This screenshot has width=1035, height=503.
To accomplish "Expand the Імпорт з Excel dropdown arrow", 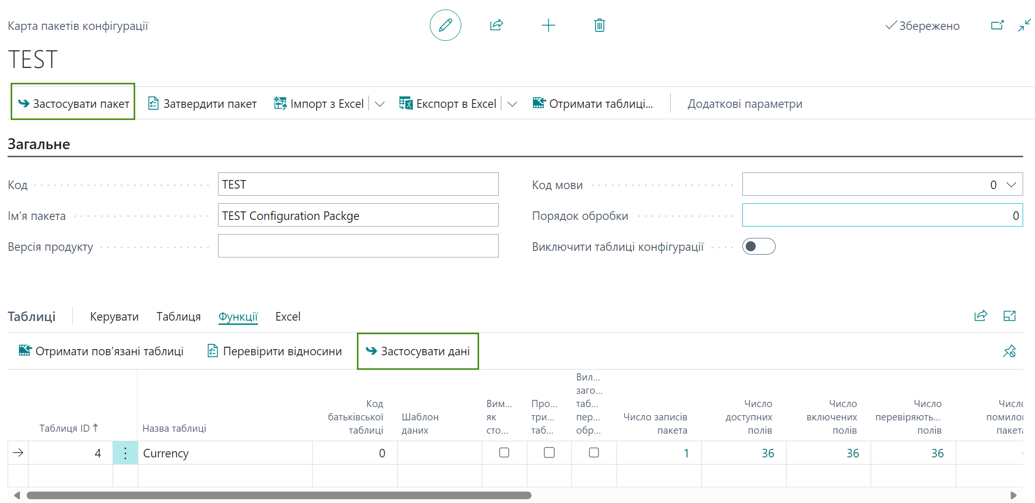I will pyautogui.click(x=380, y=104).
